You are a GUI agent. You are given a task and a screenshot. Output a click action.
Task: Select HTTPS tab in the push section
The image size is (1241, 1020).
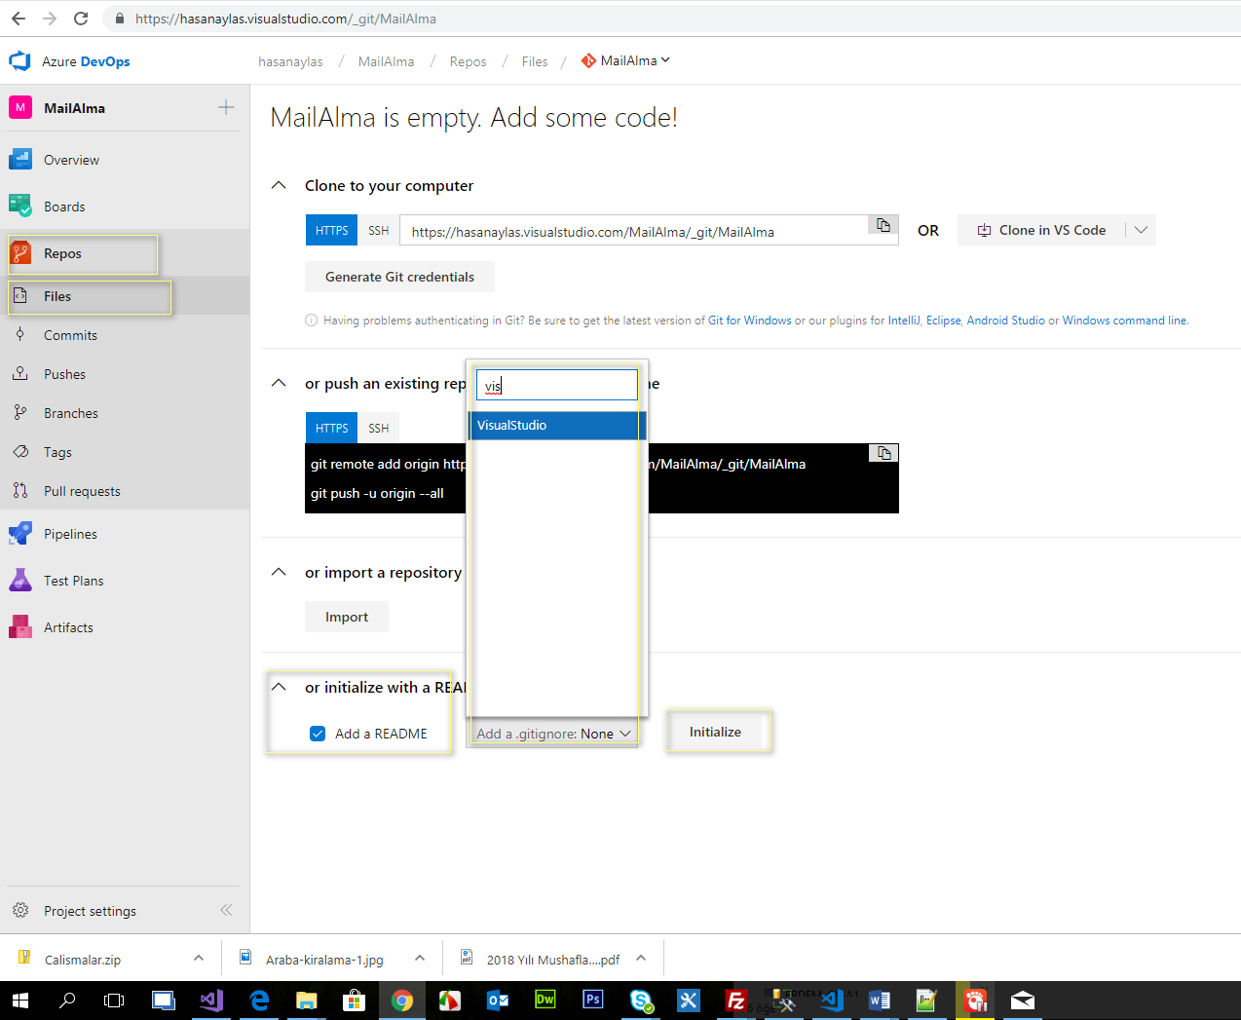(331, 428)
